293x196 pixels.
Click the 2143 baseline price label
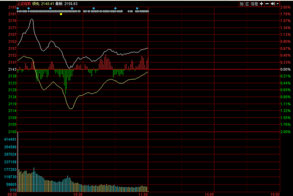[x=12, y=69]
